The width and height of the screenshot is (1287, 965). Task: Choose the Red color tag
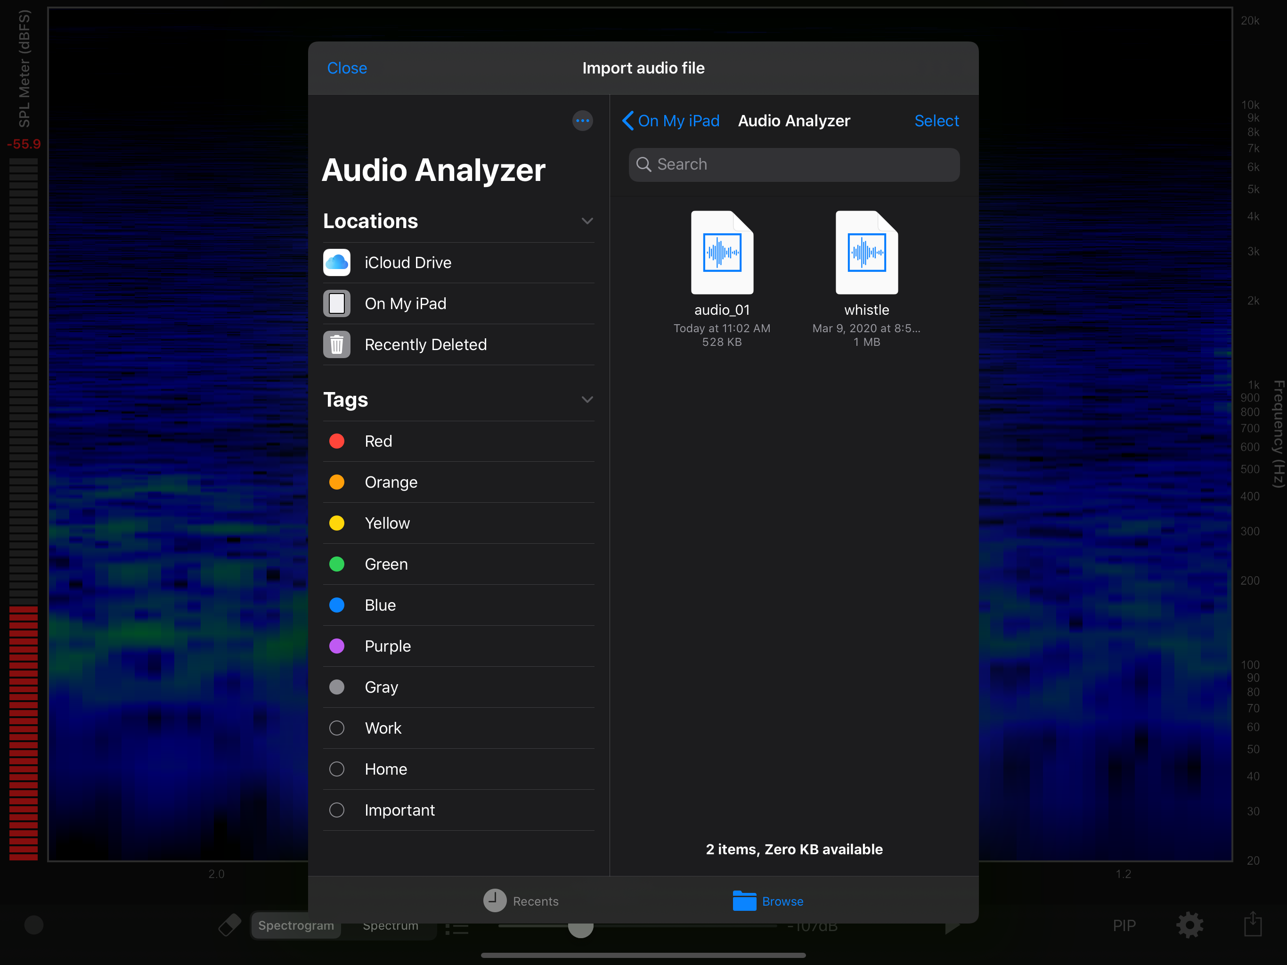coord(458,441)
